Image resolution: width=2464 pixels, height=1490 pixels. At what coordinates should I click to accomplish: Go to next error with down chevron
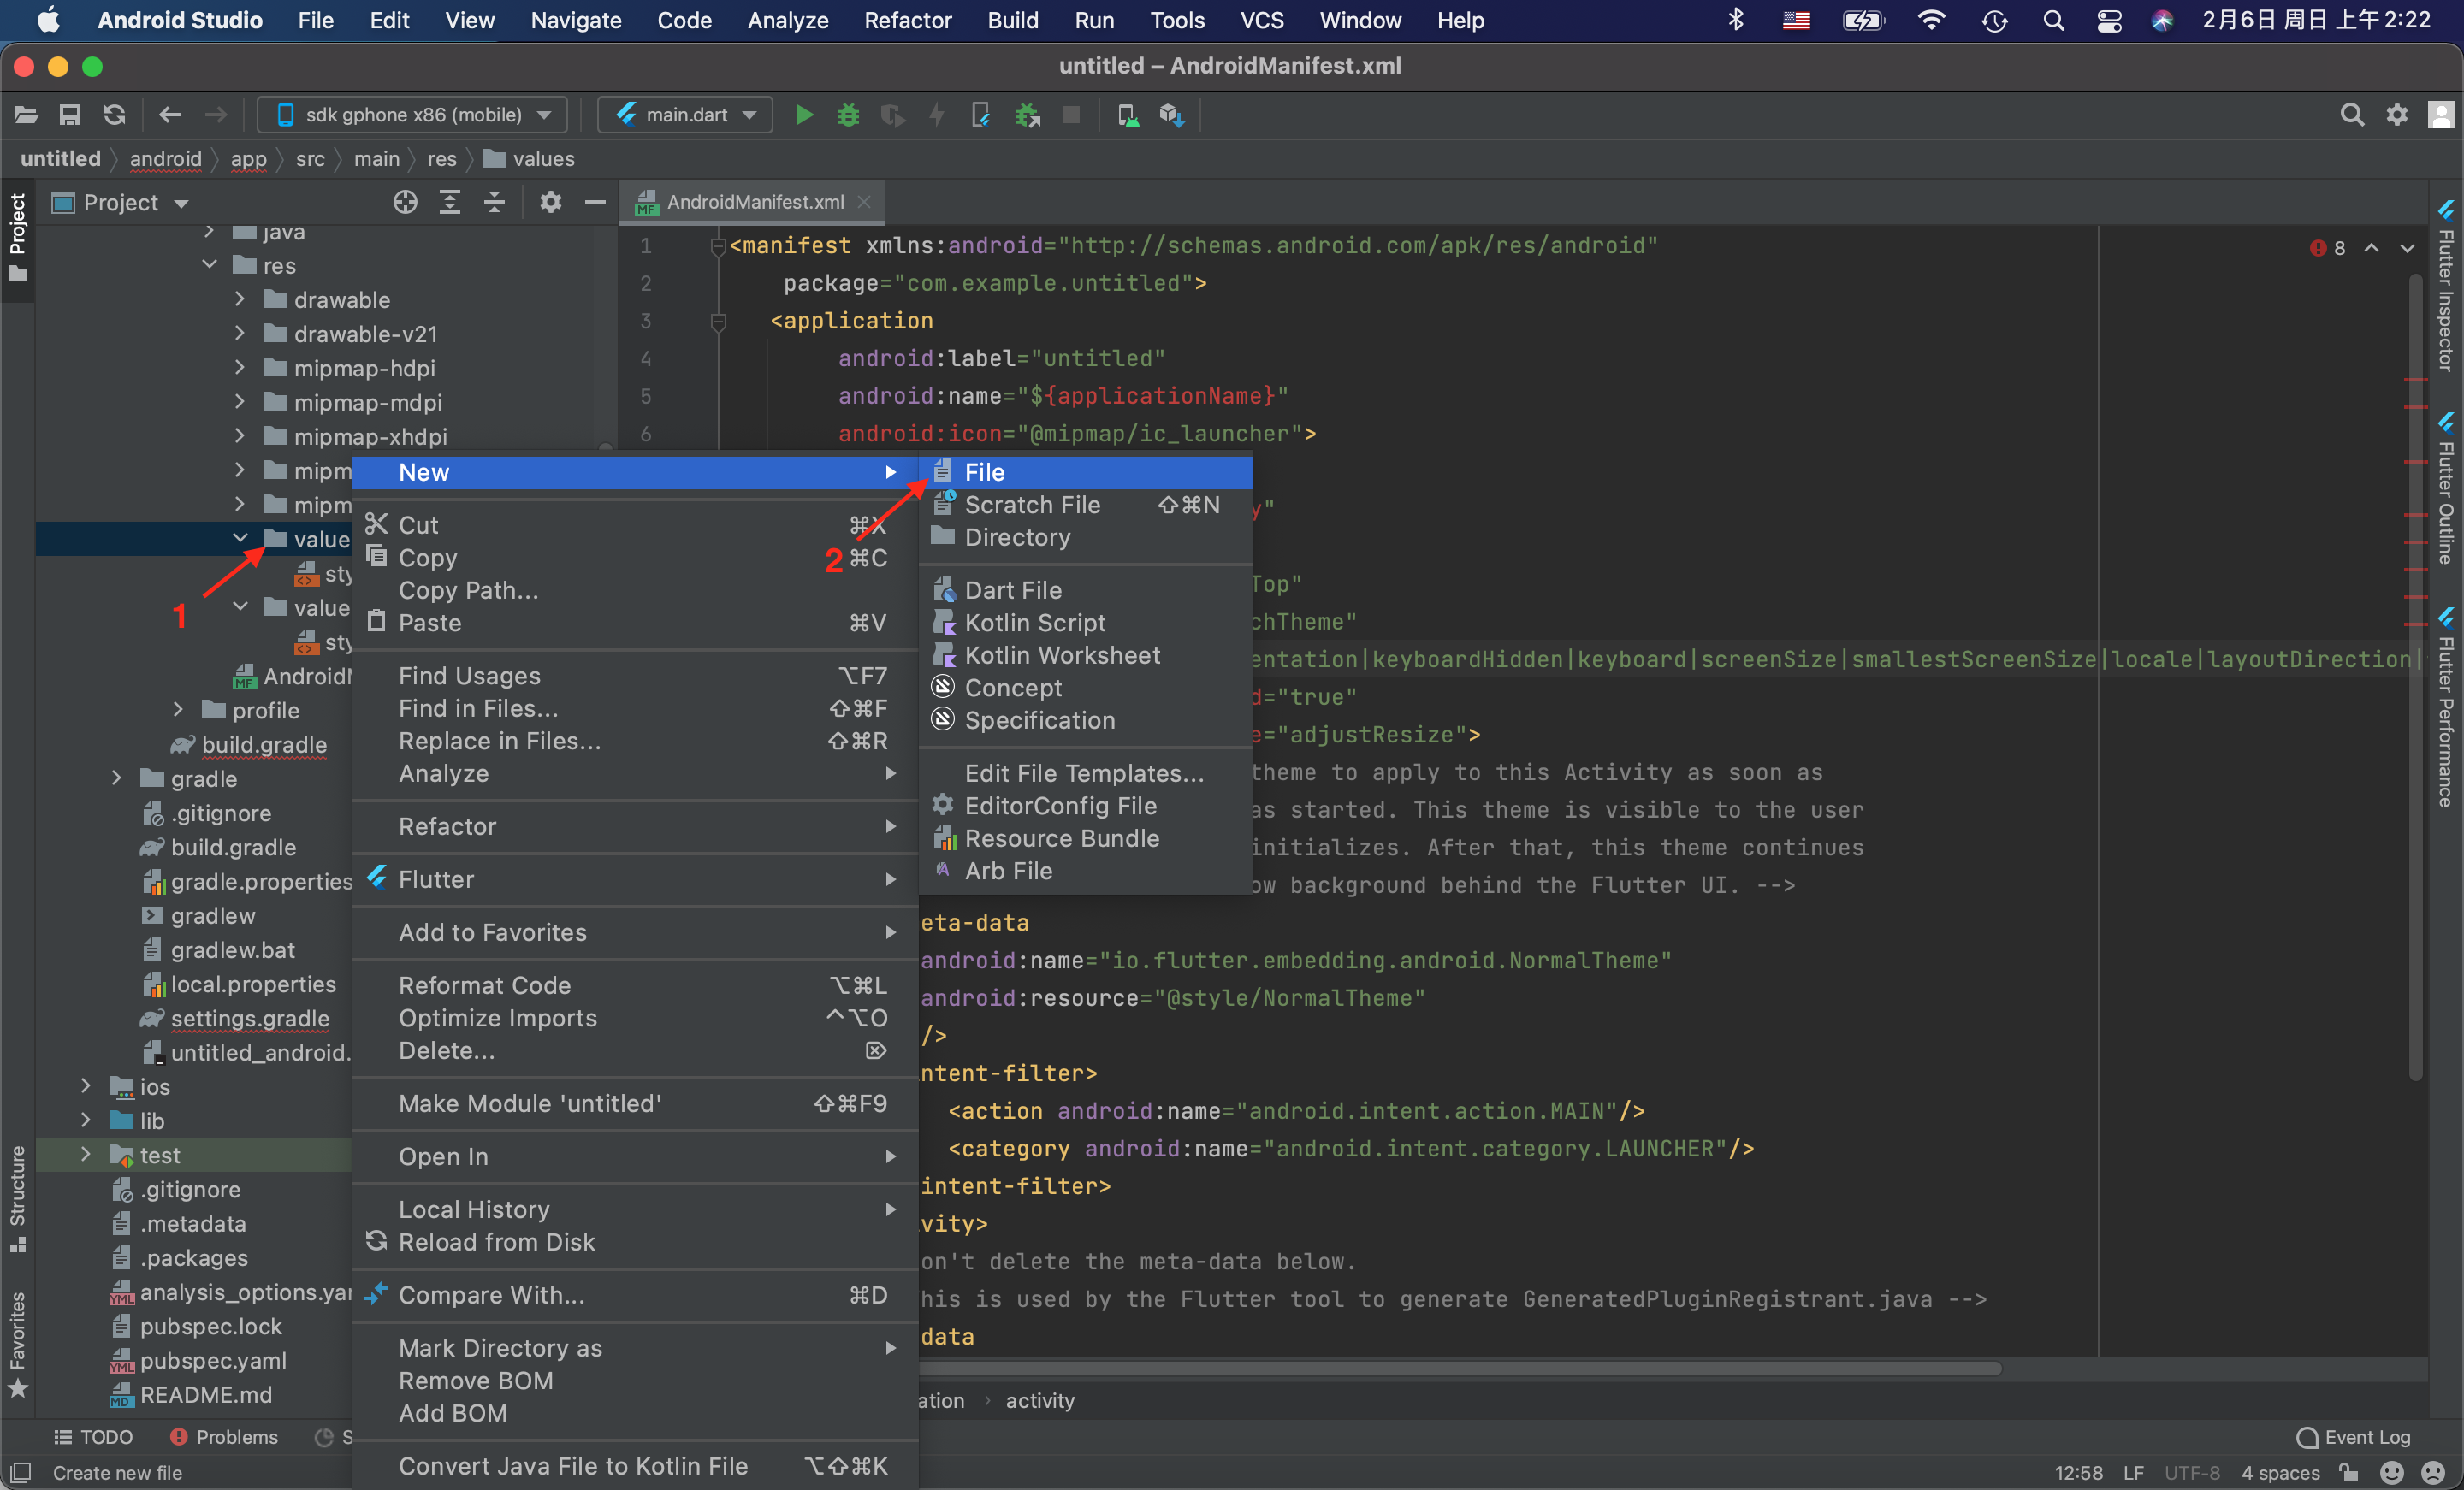click(2406, 248)
